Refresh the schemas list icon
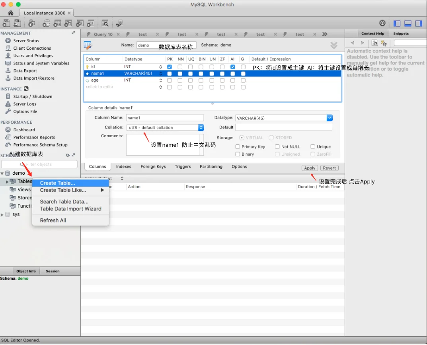 [68, 155]
